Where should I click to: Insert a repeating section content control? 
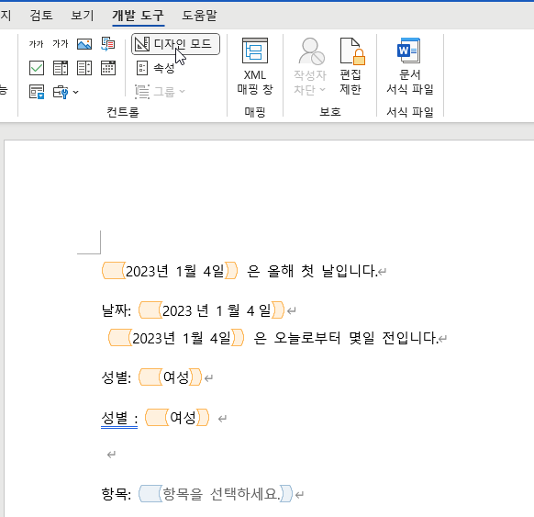[x=37, y=92]
